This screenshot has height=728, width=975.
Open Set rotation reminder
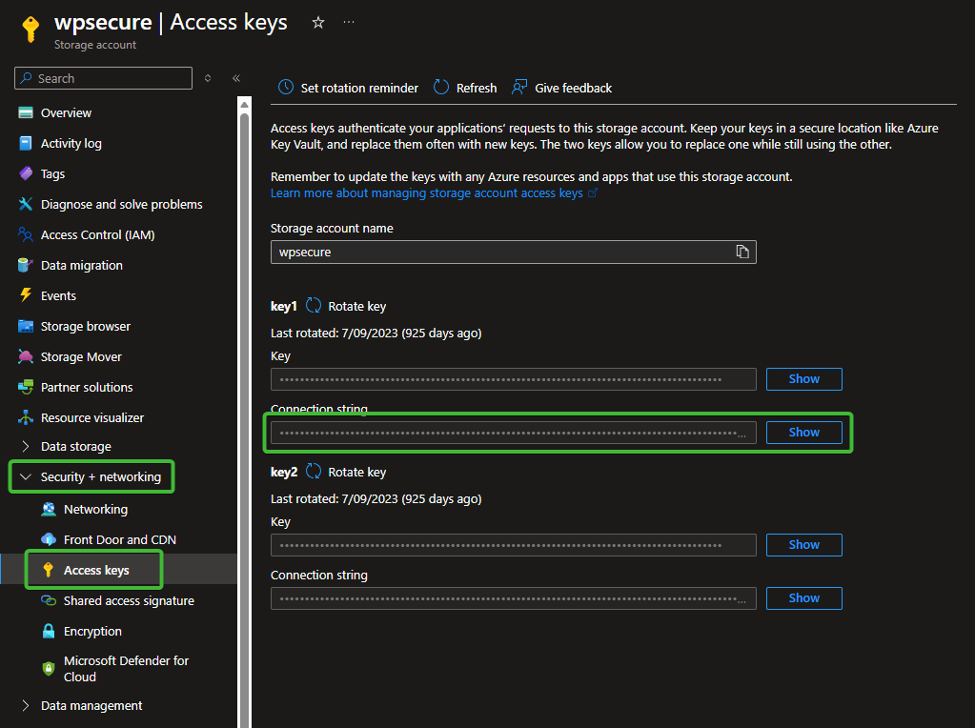click(x=349, y=88)
